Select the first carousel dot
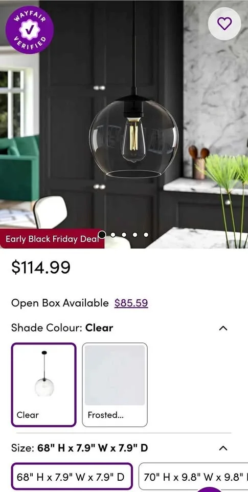The width and height of the screenshot is (248, 492). click(102, 234)
